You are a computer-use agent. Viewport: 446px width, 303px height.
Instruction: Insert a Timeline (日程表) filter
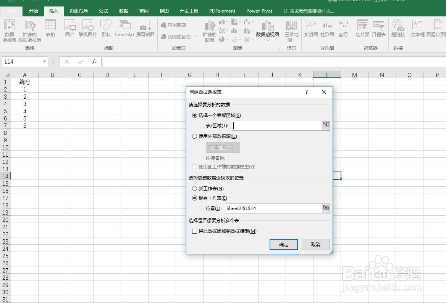click(x=379, y=28)
